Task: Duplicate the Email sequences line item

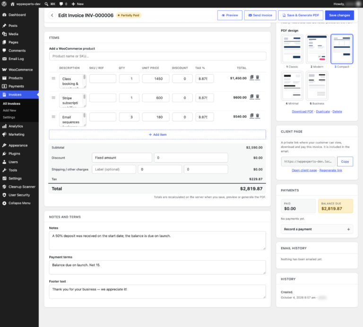Action: click(x=251, y=116)
